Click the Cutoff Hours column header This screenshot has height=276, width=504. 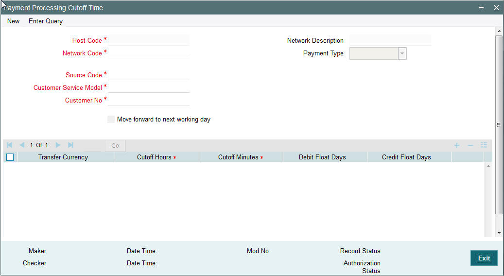point(157,157)
